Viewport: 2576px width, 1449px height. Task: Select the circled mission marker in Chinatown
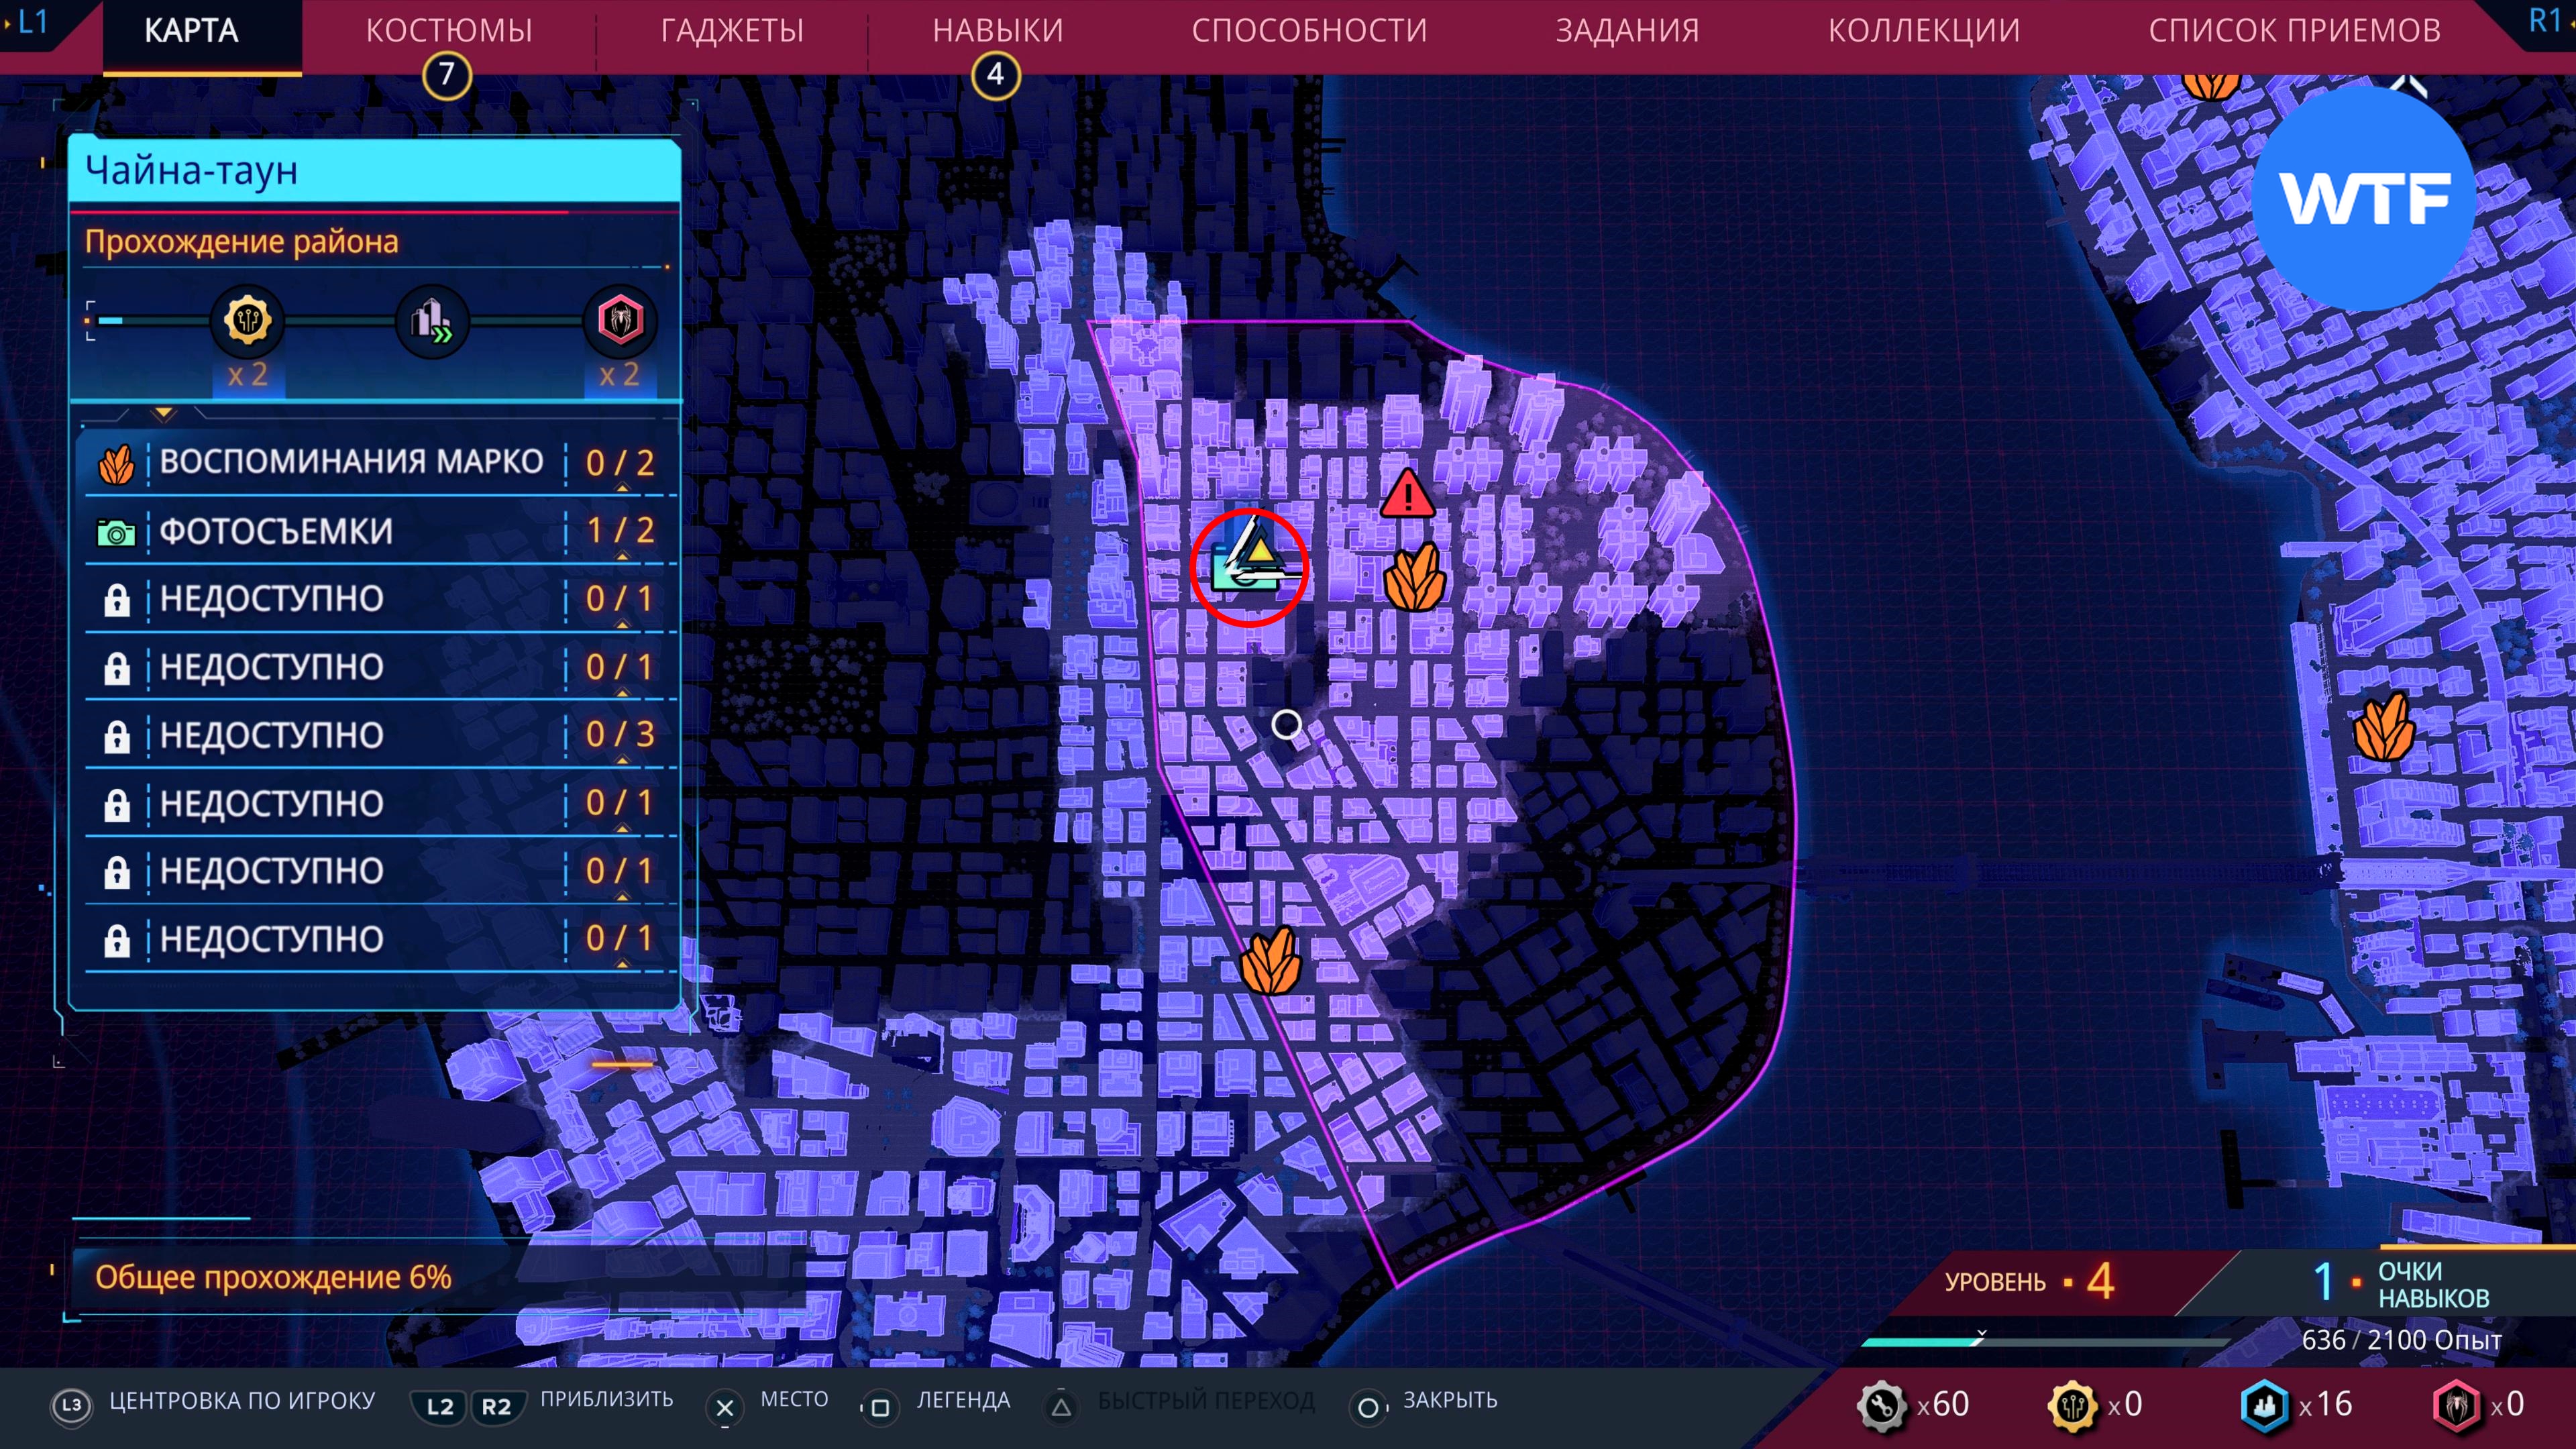(1249, 567)
